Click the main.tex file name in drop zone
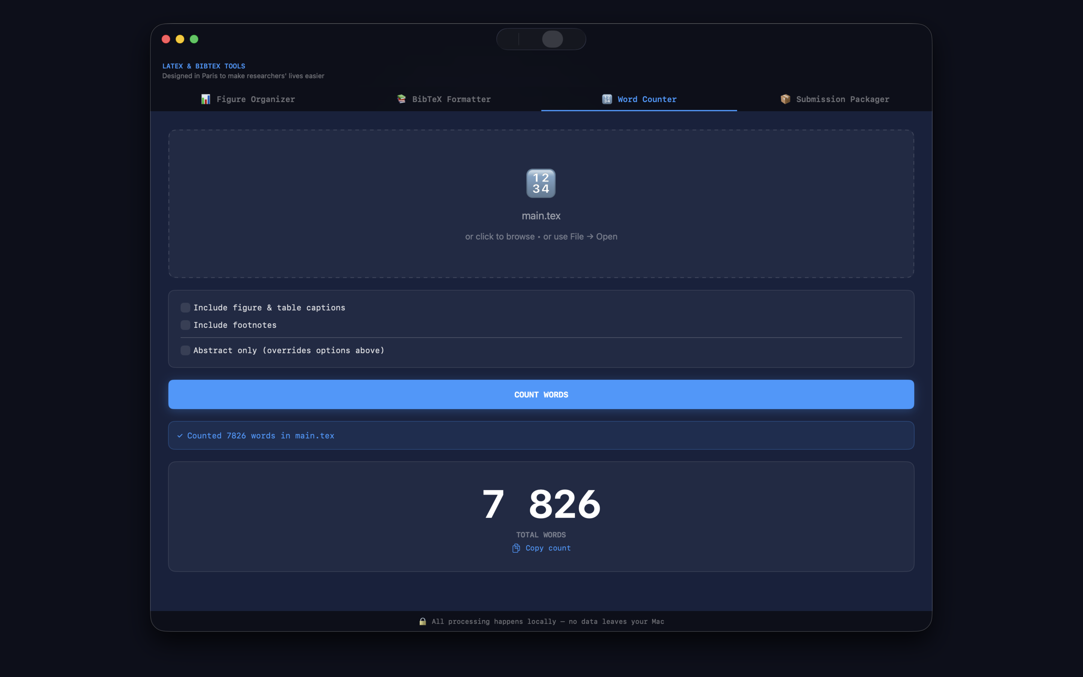 541,216
